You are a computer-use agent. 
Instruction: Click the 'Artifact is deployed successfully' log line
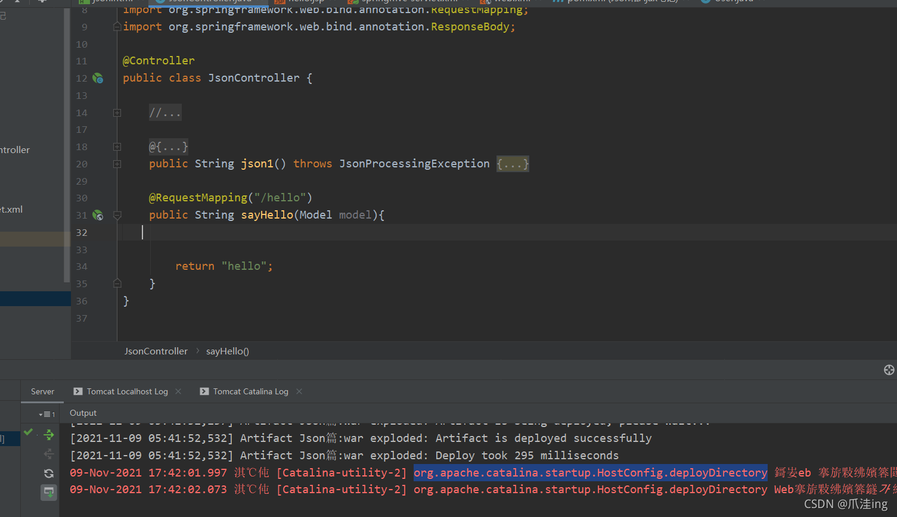pyautogui.click(x=361, y=438)
